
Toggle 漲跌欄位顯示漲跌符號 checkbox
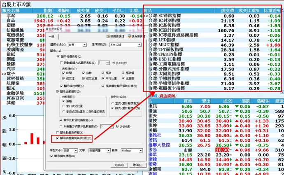pyautogui.click(x=103, y=86)
